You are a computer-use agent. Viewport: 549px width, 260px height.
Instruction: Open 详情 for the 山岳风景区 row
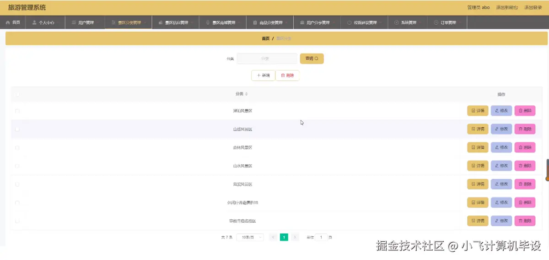pos(478,129)
